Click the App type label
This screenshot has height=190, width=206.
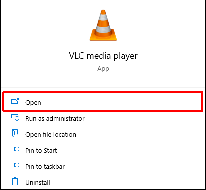[x=103, y=69]
